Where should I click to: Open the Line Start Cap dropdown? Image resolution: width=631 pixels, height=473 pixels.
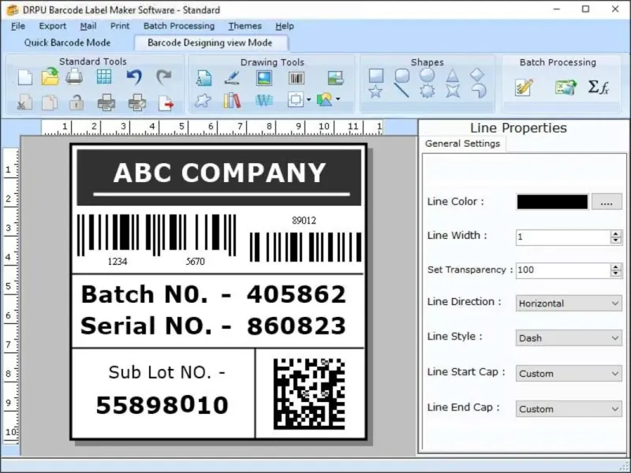coord(569,374)
